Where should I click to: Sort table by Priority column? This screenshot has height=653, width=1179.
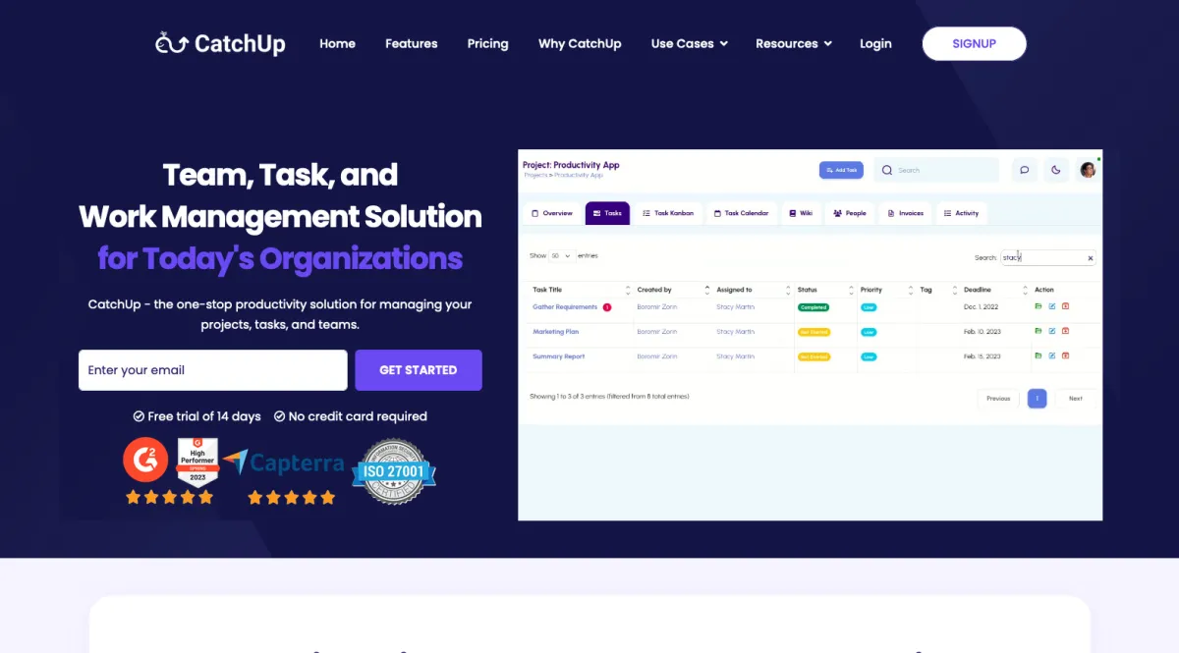click(887, 290)
